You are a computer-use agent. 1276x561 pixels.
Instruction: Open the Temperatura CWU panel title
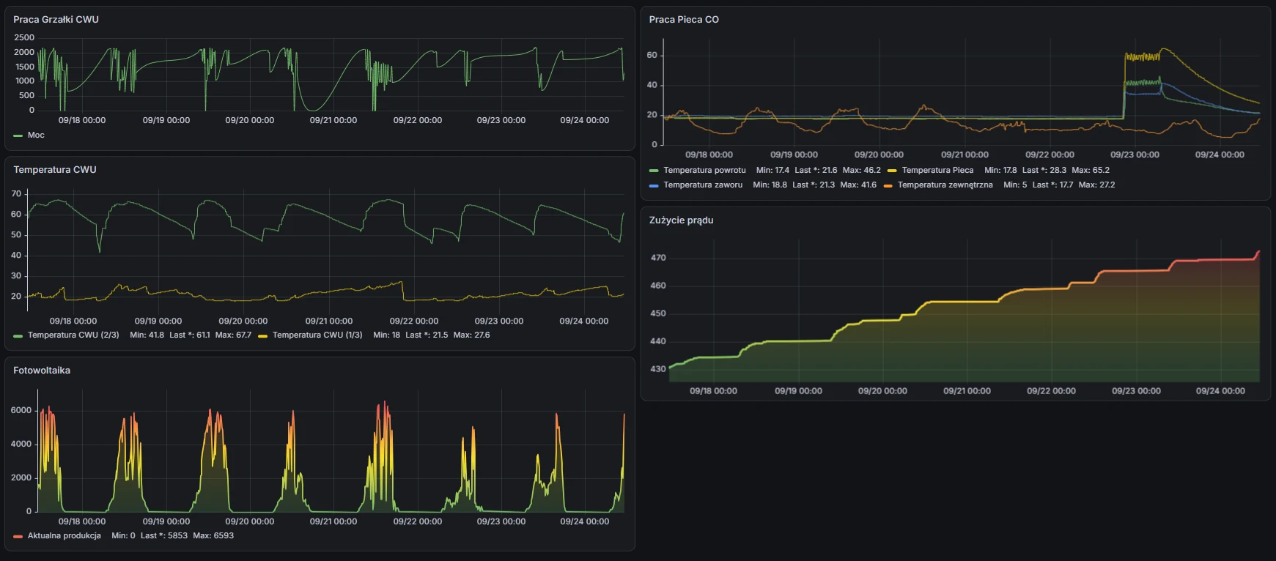point(55,170)
